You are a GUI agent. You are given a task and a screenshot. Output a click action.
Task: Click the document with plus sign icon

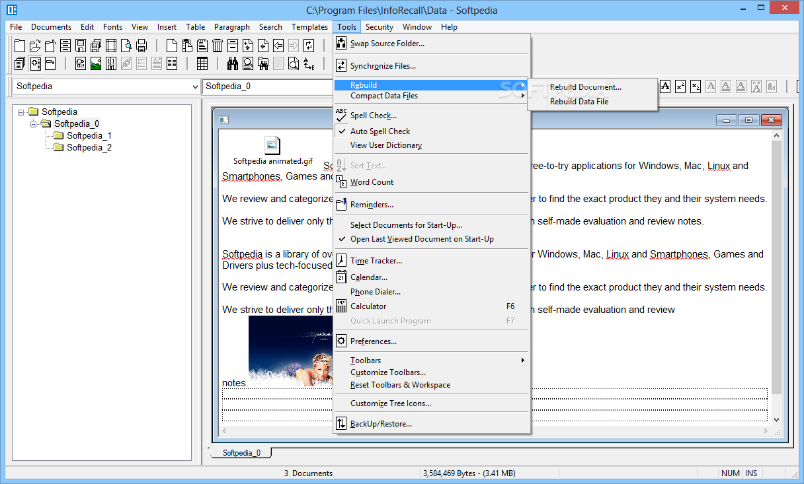[x=35, y=63]
